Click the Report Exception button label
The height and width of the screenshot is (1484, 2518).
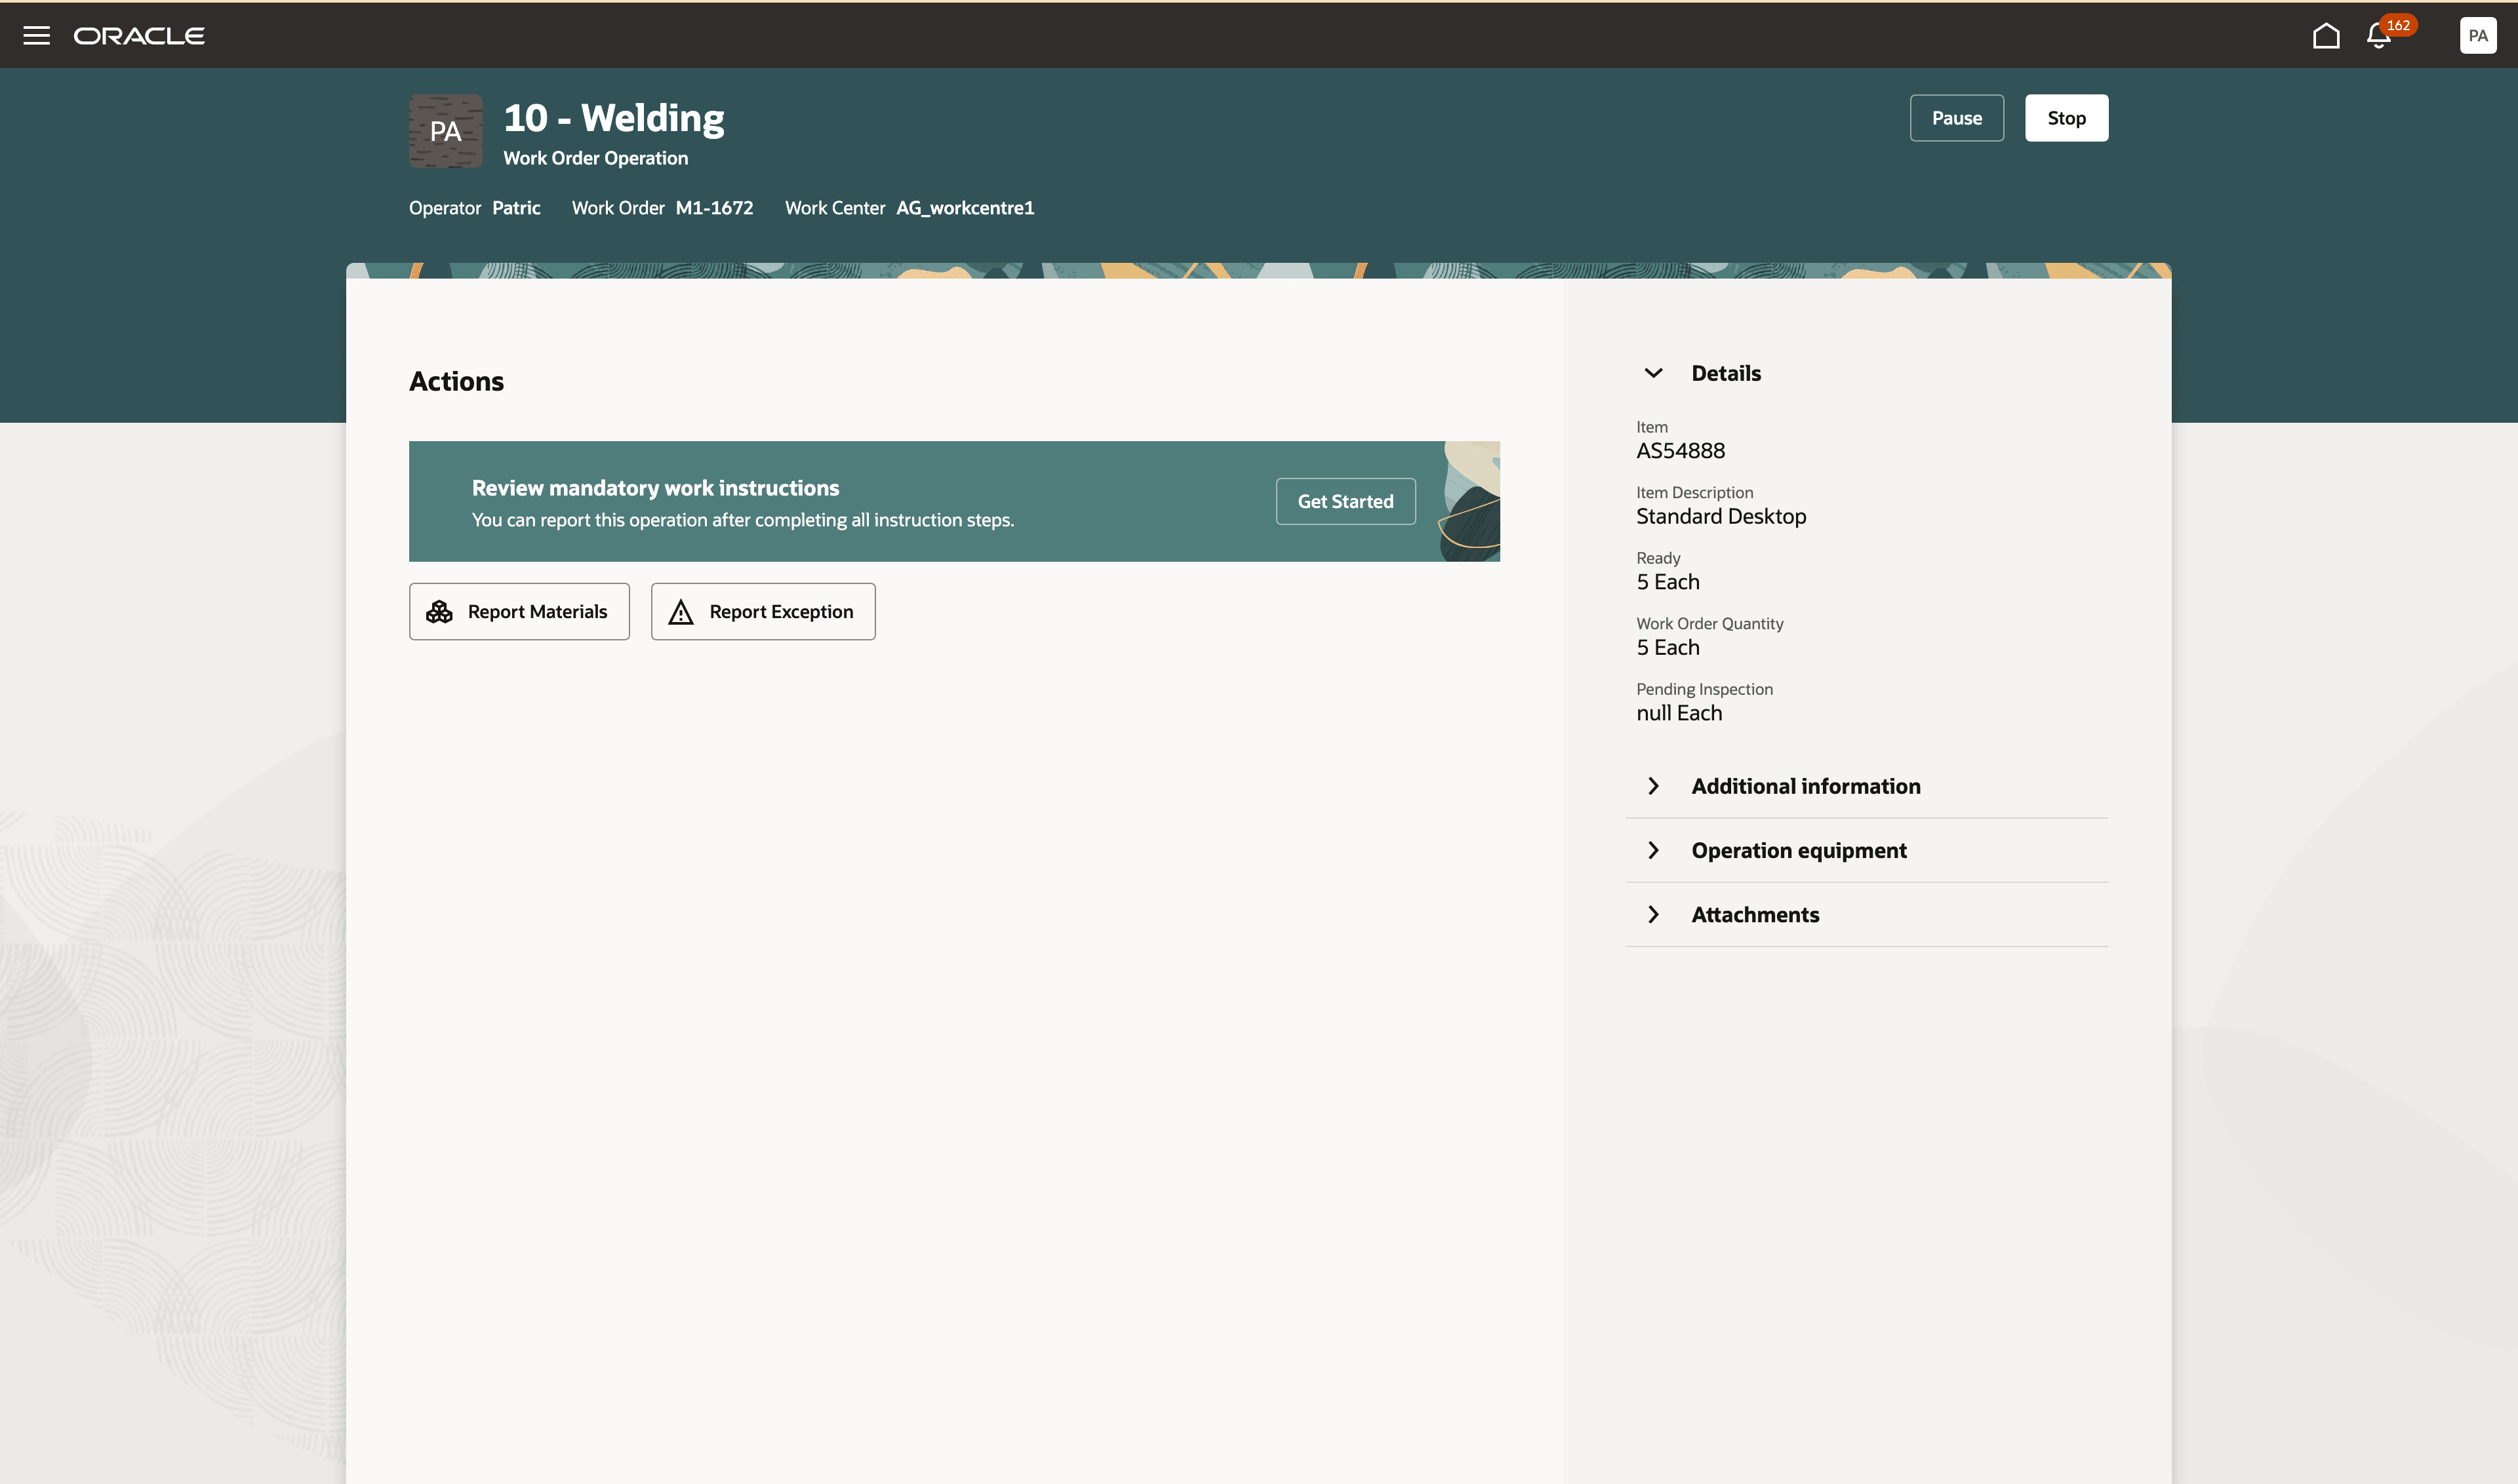(x=782, y=612)
